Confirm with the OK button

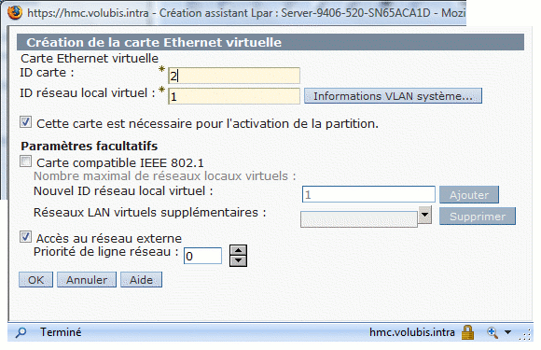(x=35, y=280)
